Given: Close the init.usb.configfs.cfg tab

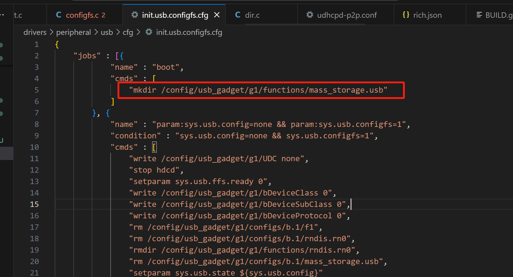Looking at the screenshot, I should click(217, 15).
